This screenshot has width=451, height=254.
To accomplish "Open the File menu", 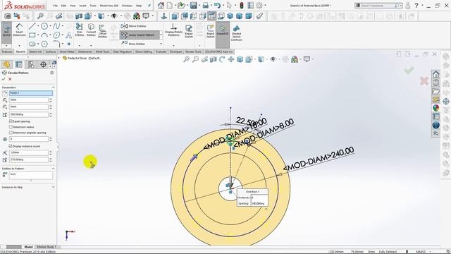I will (x=55, y=6).
